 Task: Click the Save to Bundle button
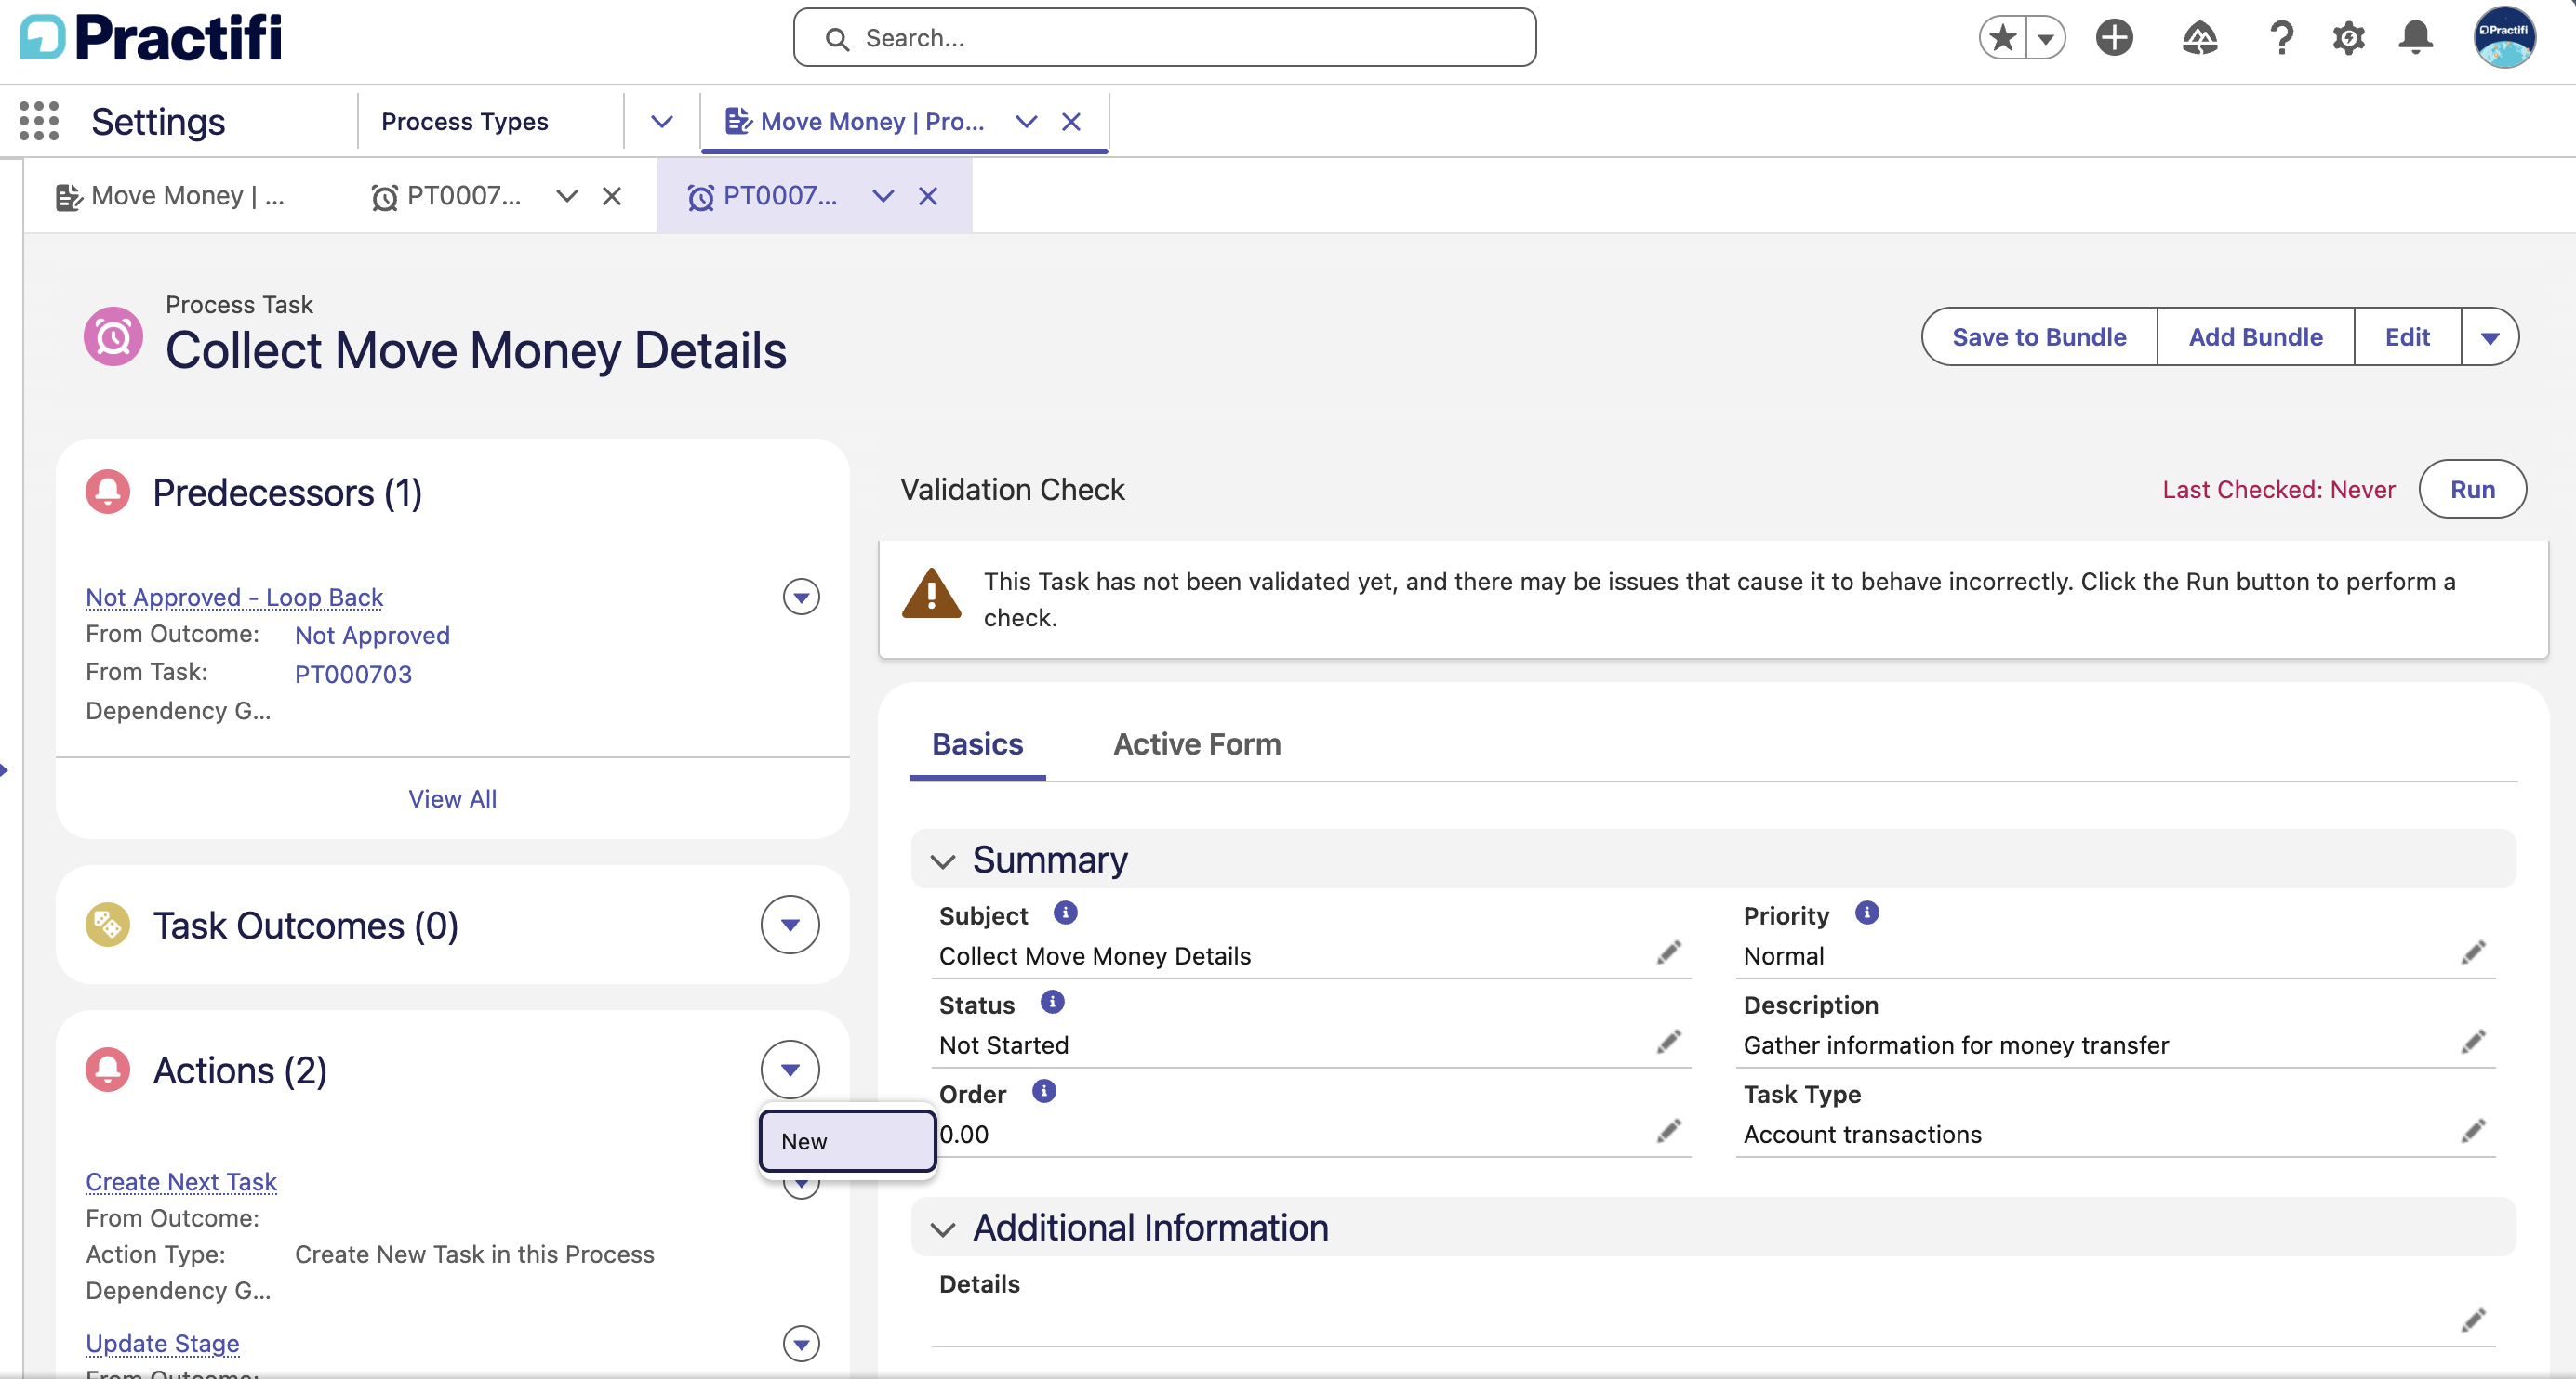click(2039, 336)
